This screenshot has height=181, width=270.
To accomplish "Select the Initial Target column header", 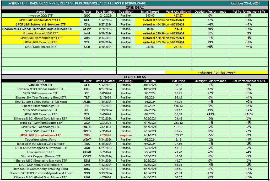I will pyautogui.click(x=150, y=12).
